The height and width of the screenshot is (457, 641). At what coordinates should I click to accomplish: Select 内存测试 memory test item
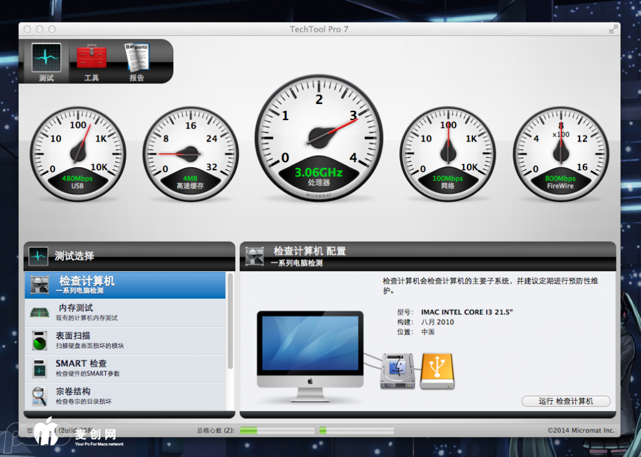[125, 312]
